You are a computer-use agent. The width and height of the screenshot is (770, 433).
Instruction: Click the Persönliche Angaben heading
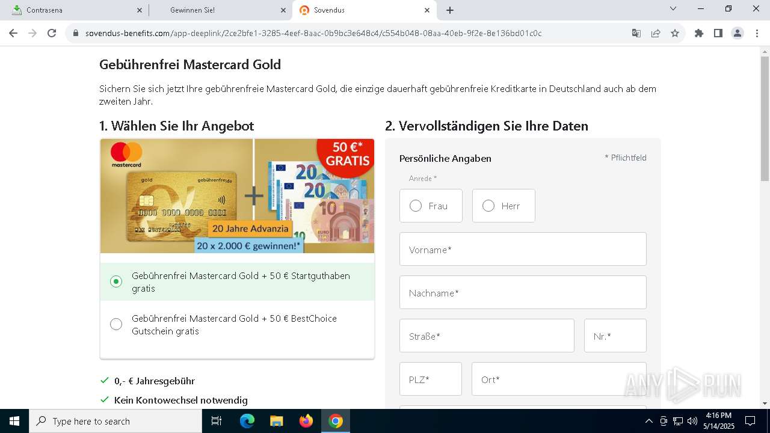tap(445, 158)
